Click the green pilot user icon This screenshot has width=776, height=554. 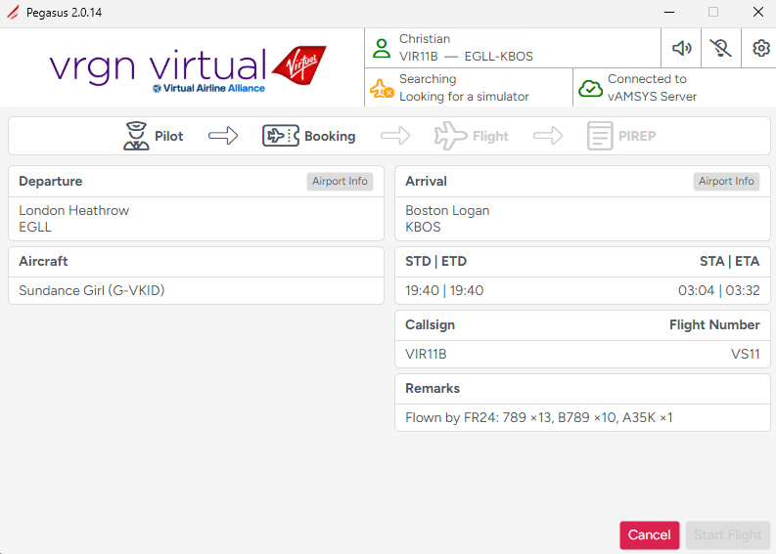click(x=382, y=48)
